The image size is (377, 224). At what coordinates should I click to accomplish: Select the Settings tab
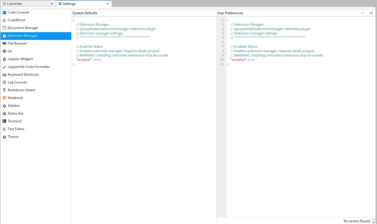point(84,4)
